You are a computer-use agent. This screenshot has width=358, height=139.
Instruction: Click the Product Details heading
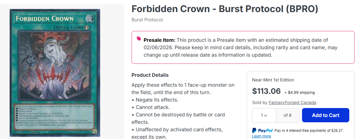[x=150, y=75]
